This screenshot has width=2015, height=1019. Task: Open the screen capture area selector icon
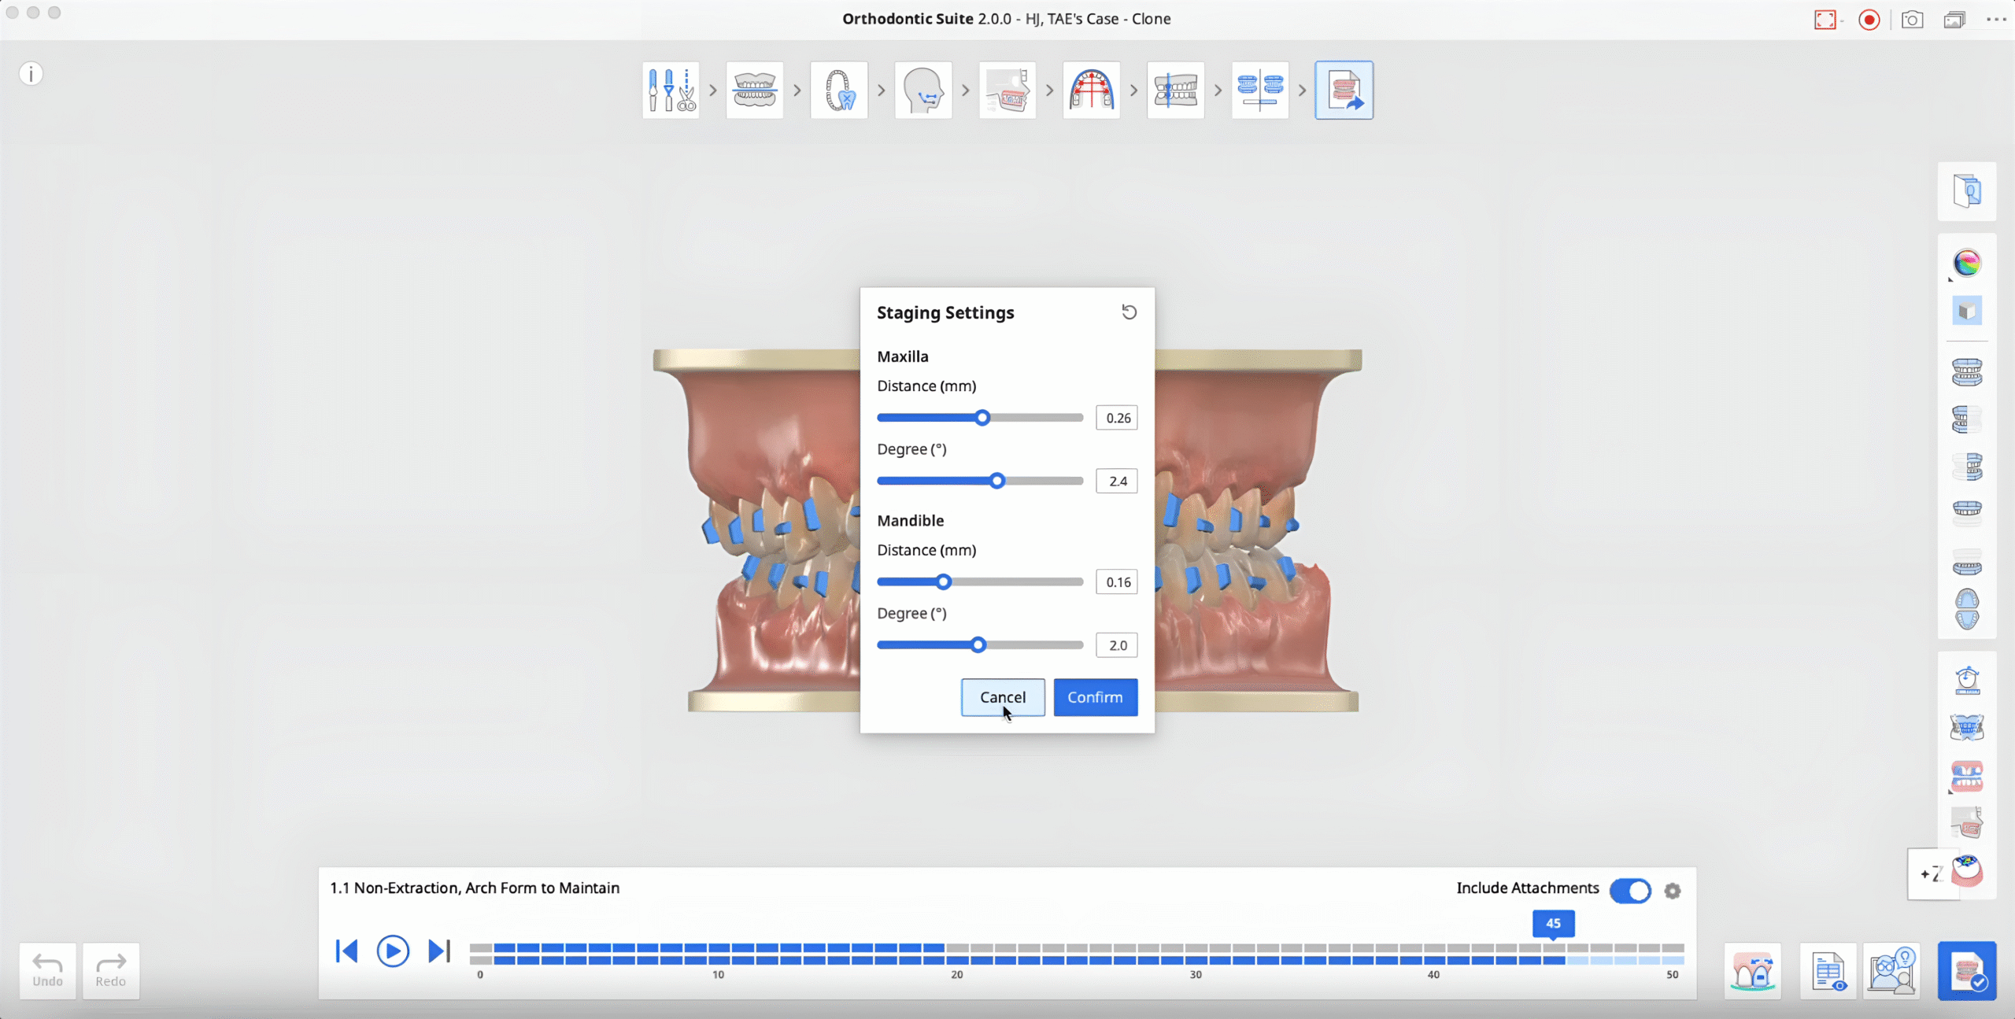1825,20
